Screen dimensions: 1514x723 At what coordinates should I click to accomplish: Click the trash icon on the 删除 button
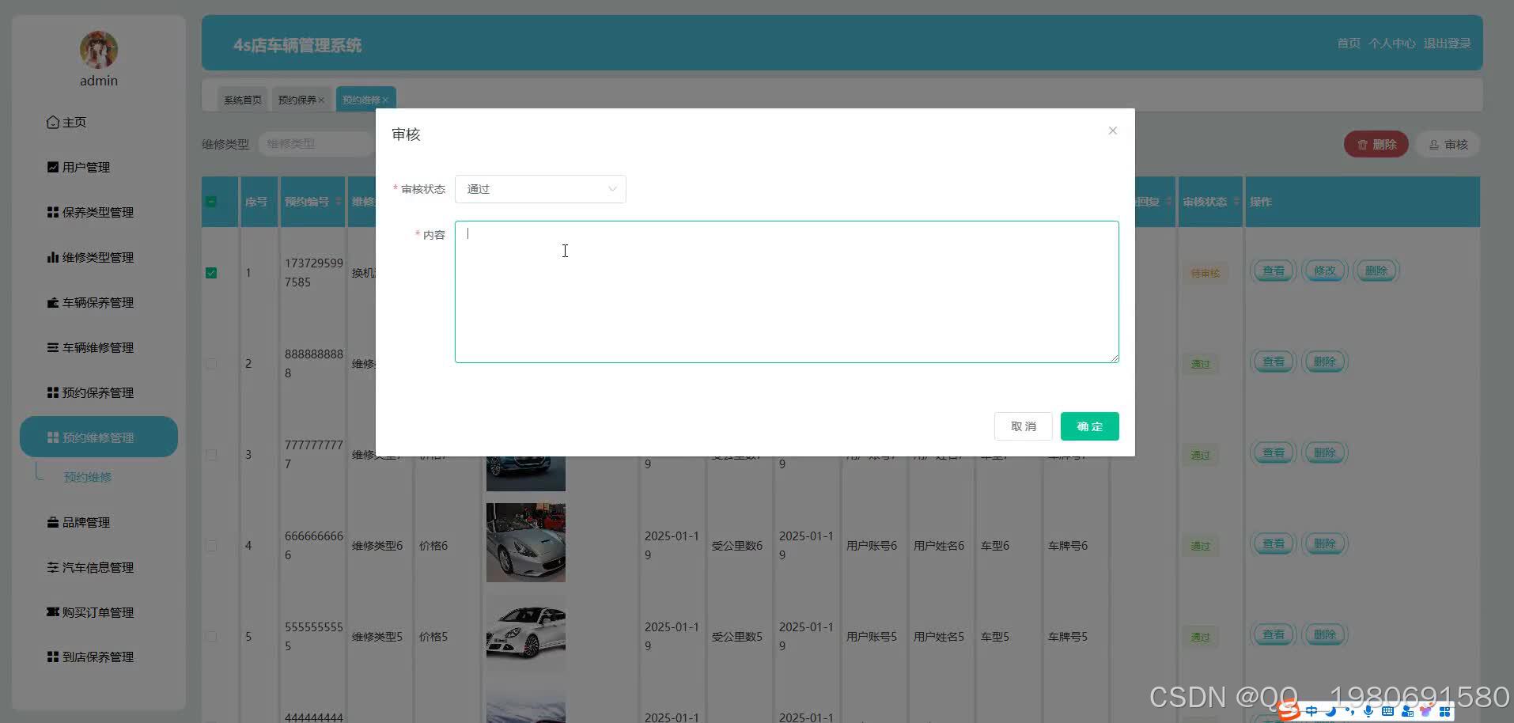[x=1363, y=144]
